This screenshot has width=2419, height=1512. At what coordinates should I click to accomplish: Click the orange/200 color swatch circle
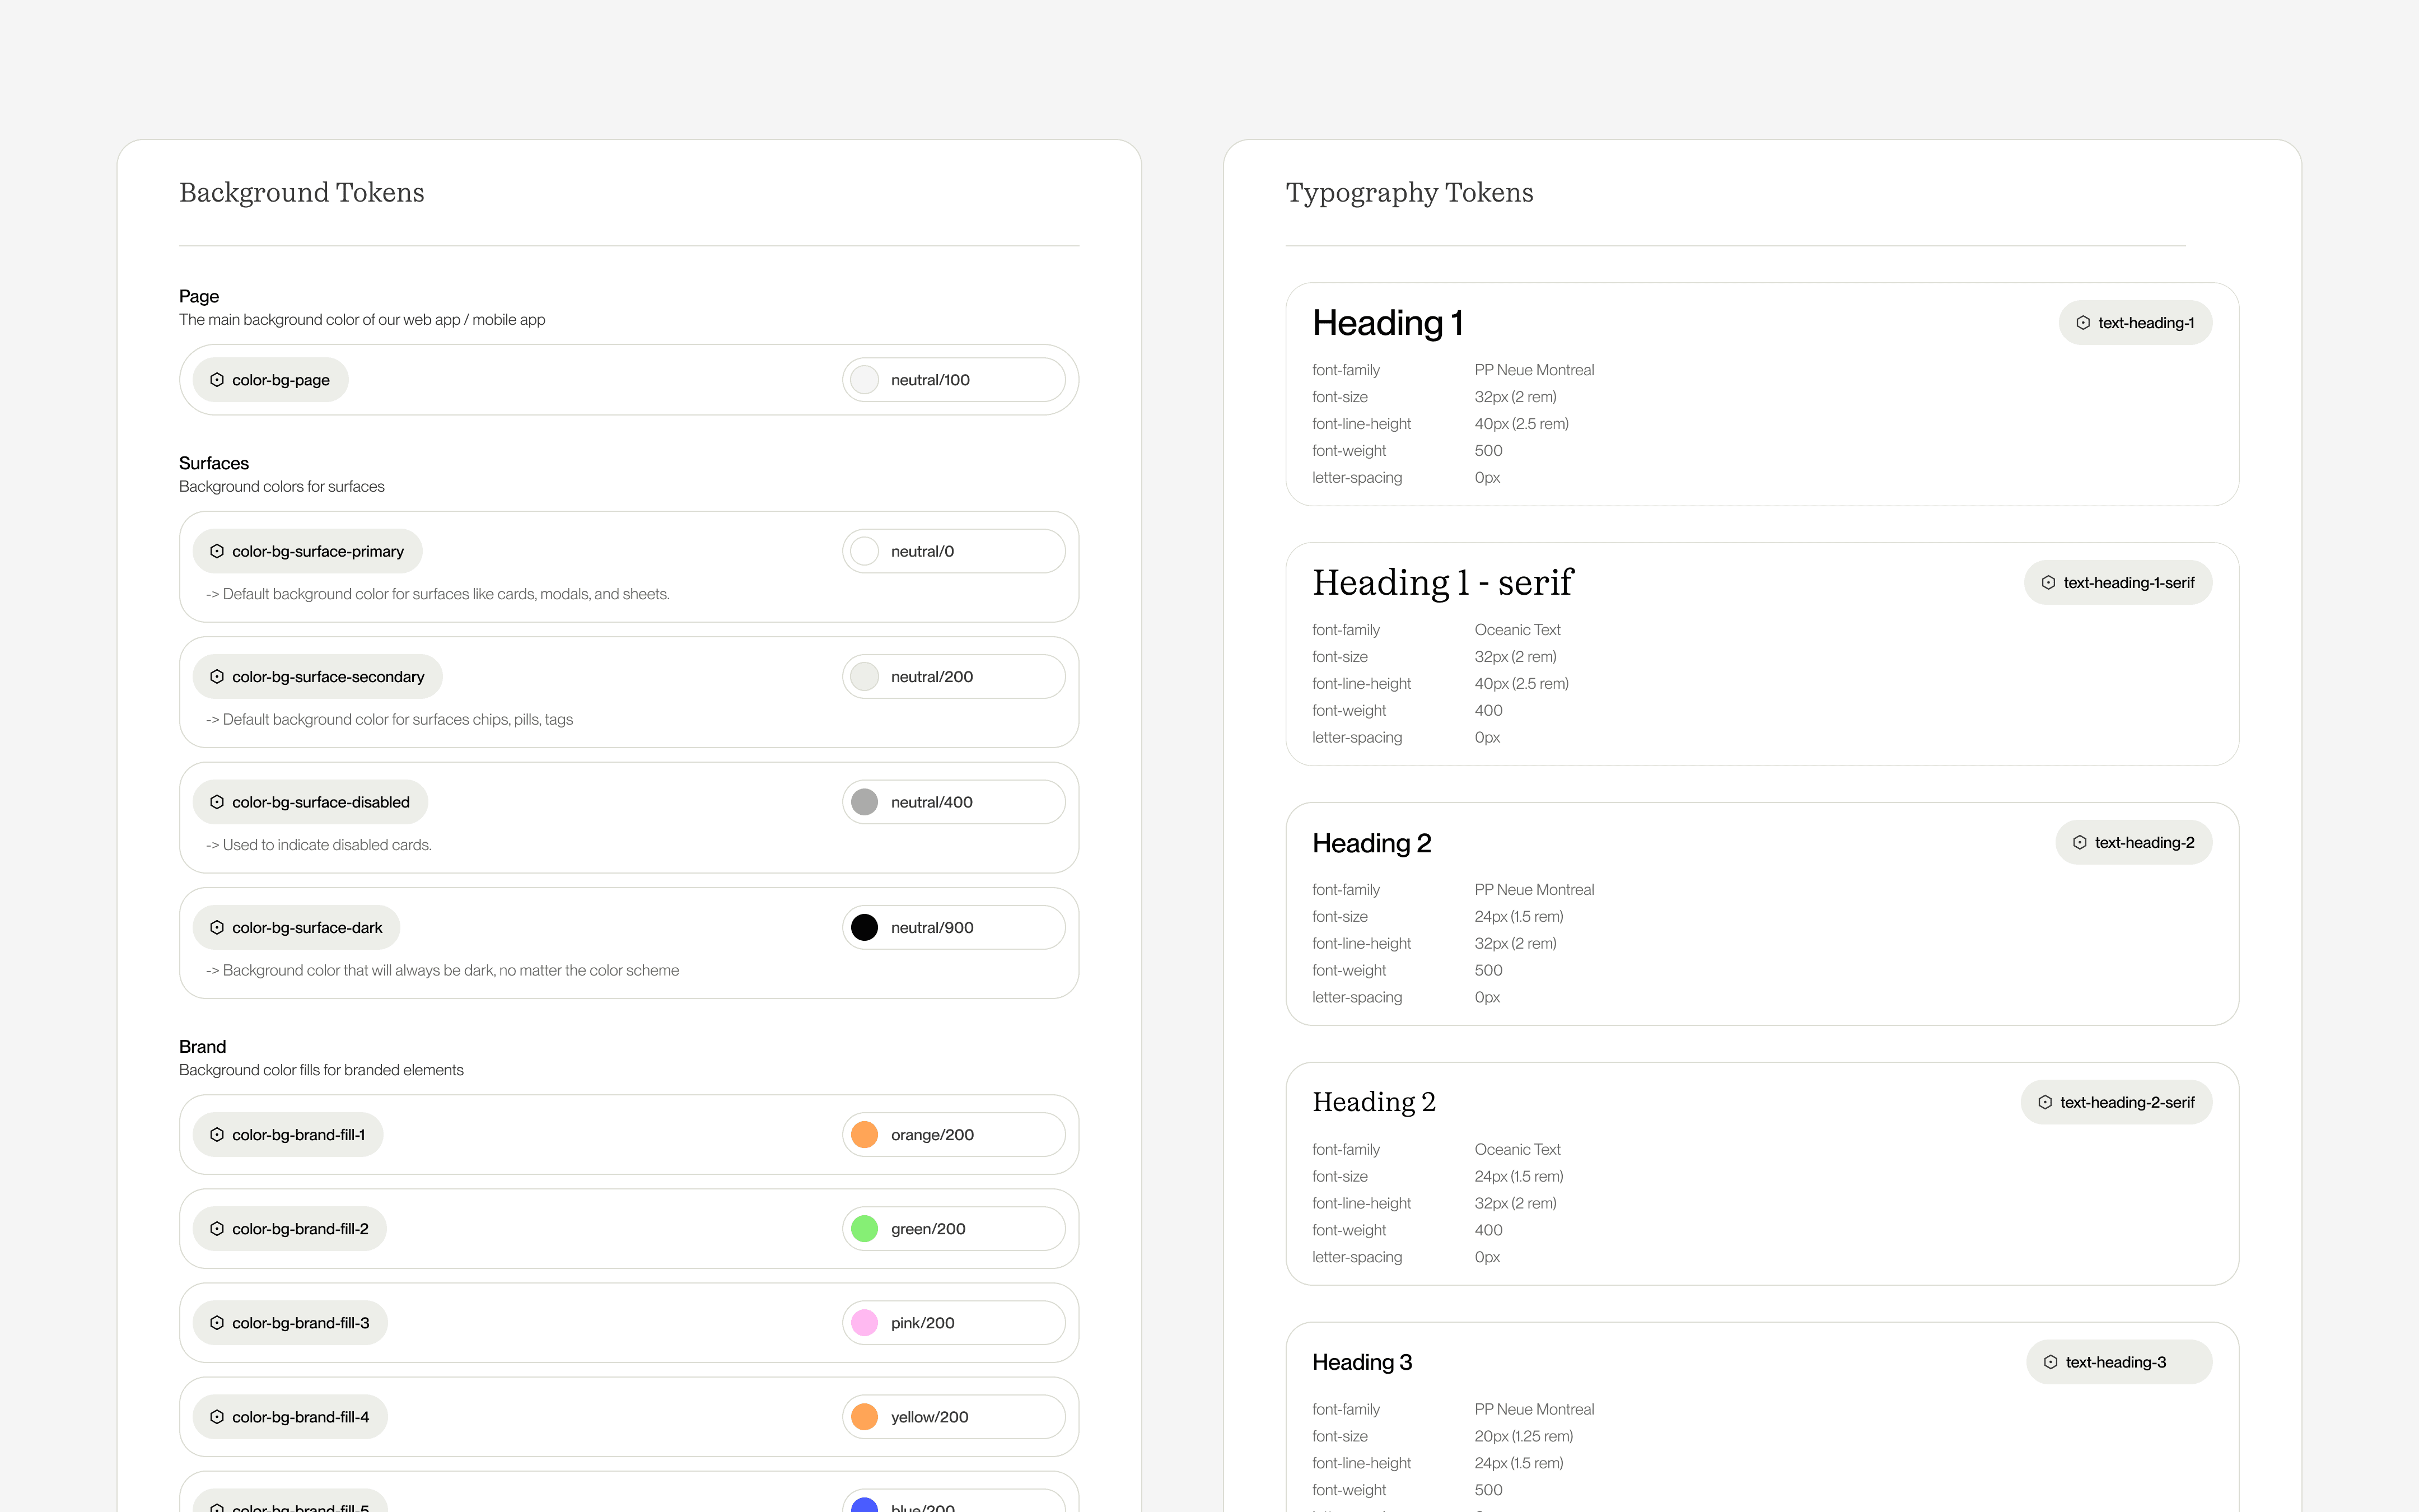pos(865,1135)
